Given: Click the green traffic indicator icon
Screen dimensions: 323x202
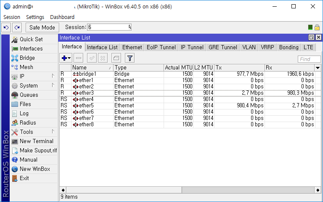Looking at the screenshot, I should pos(310,27).
